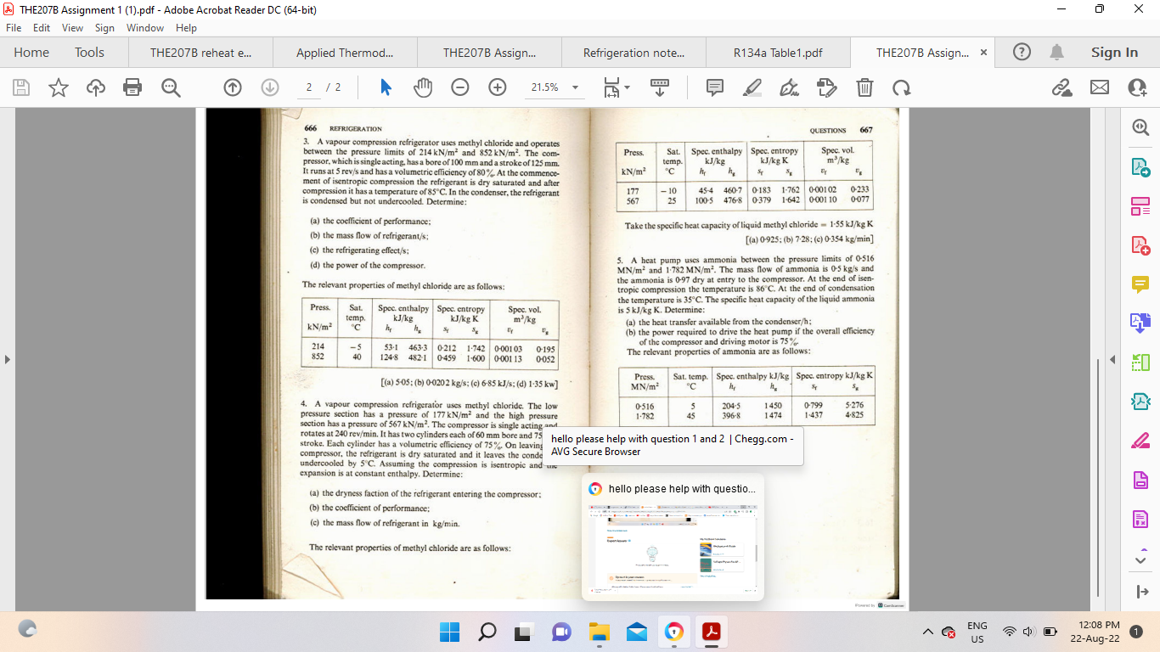Viewport: 1160px width, 652px height.
Task: Switch to the R134a Table1.pdf tab
Action: [x=778, y=52]
